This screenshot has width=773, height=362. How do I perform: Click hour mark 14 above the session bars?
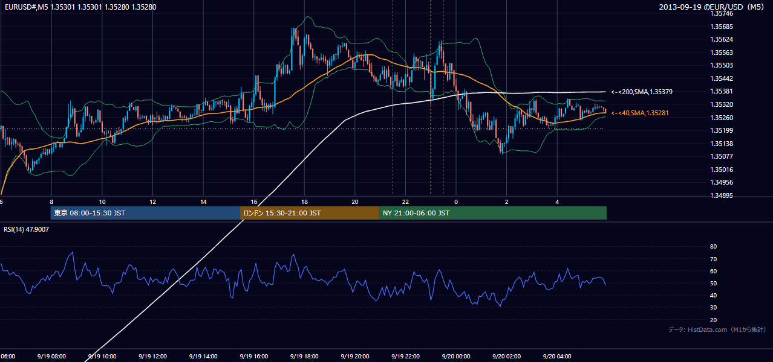pos(203,202)
